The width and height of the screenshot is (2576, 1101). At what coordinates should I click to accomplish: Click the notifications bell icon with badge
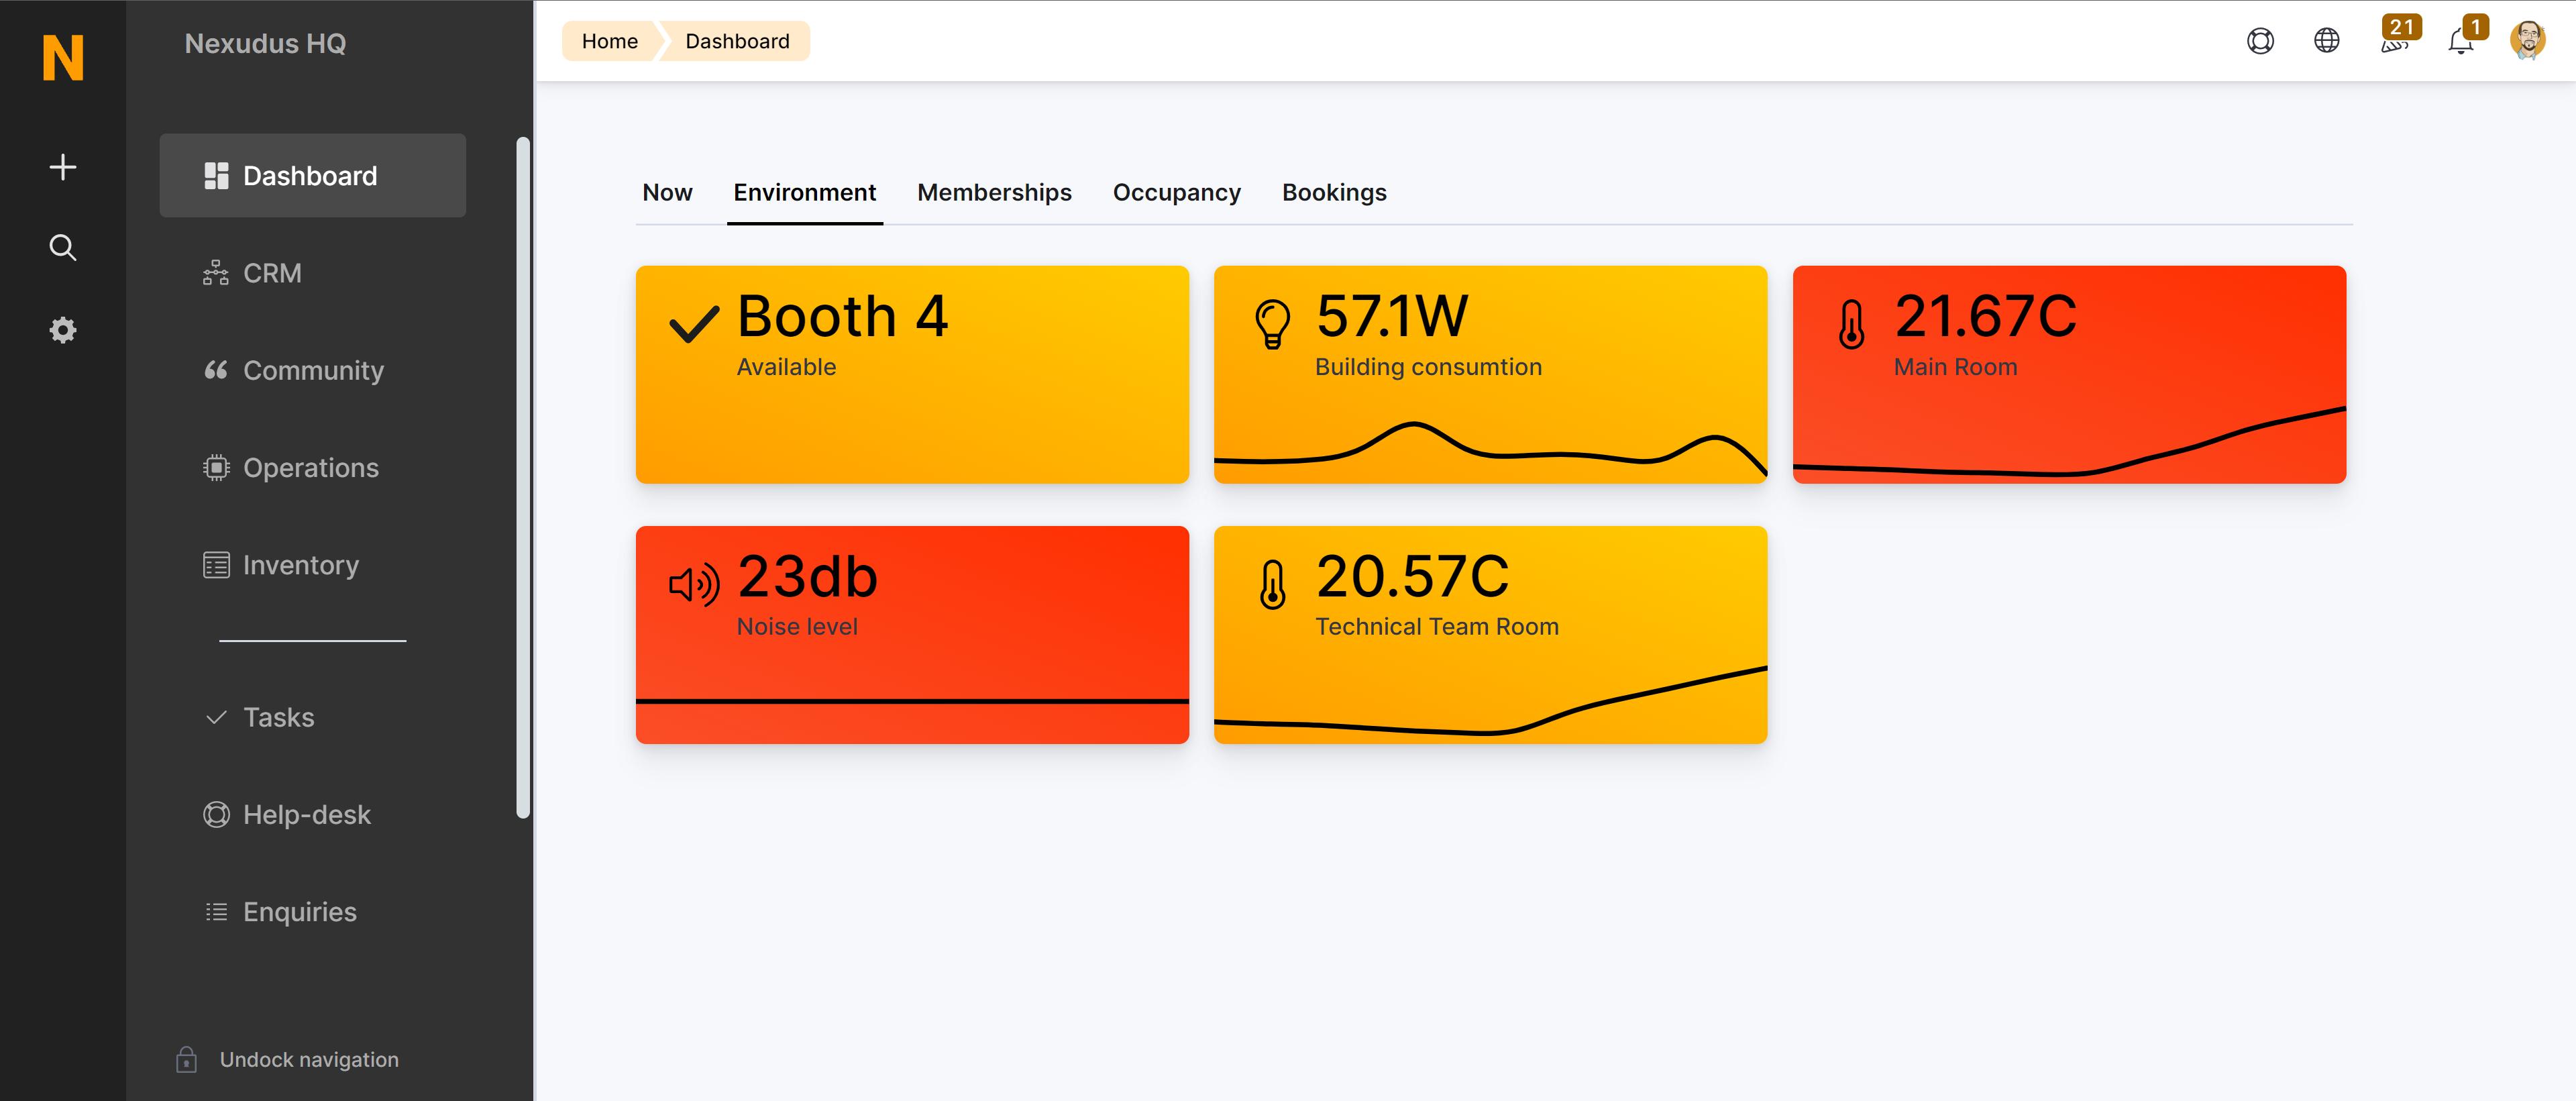[x=2463, y=40]
